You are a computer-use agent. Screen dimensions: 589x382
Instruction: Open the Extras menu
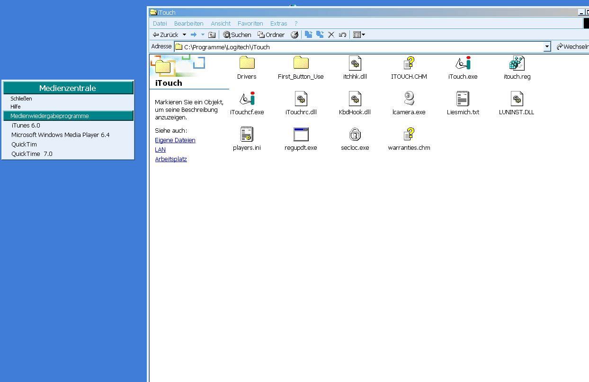click(278, 23)
